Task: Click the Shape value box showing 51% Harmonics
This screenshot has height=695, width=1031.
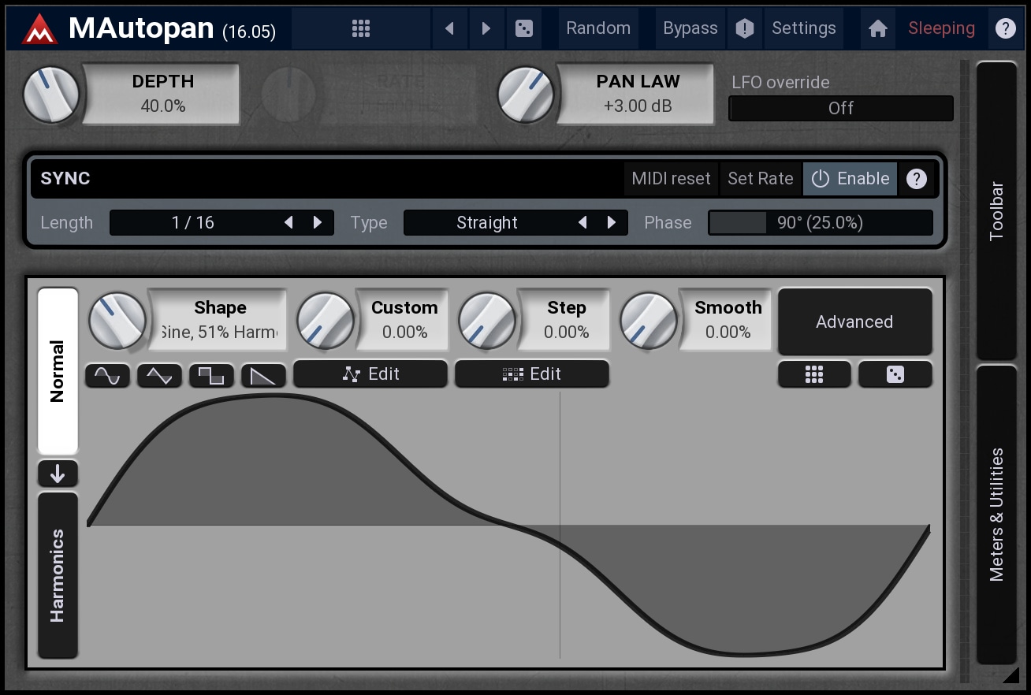Action: [x=219, y=321]
